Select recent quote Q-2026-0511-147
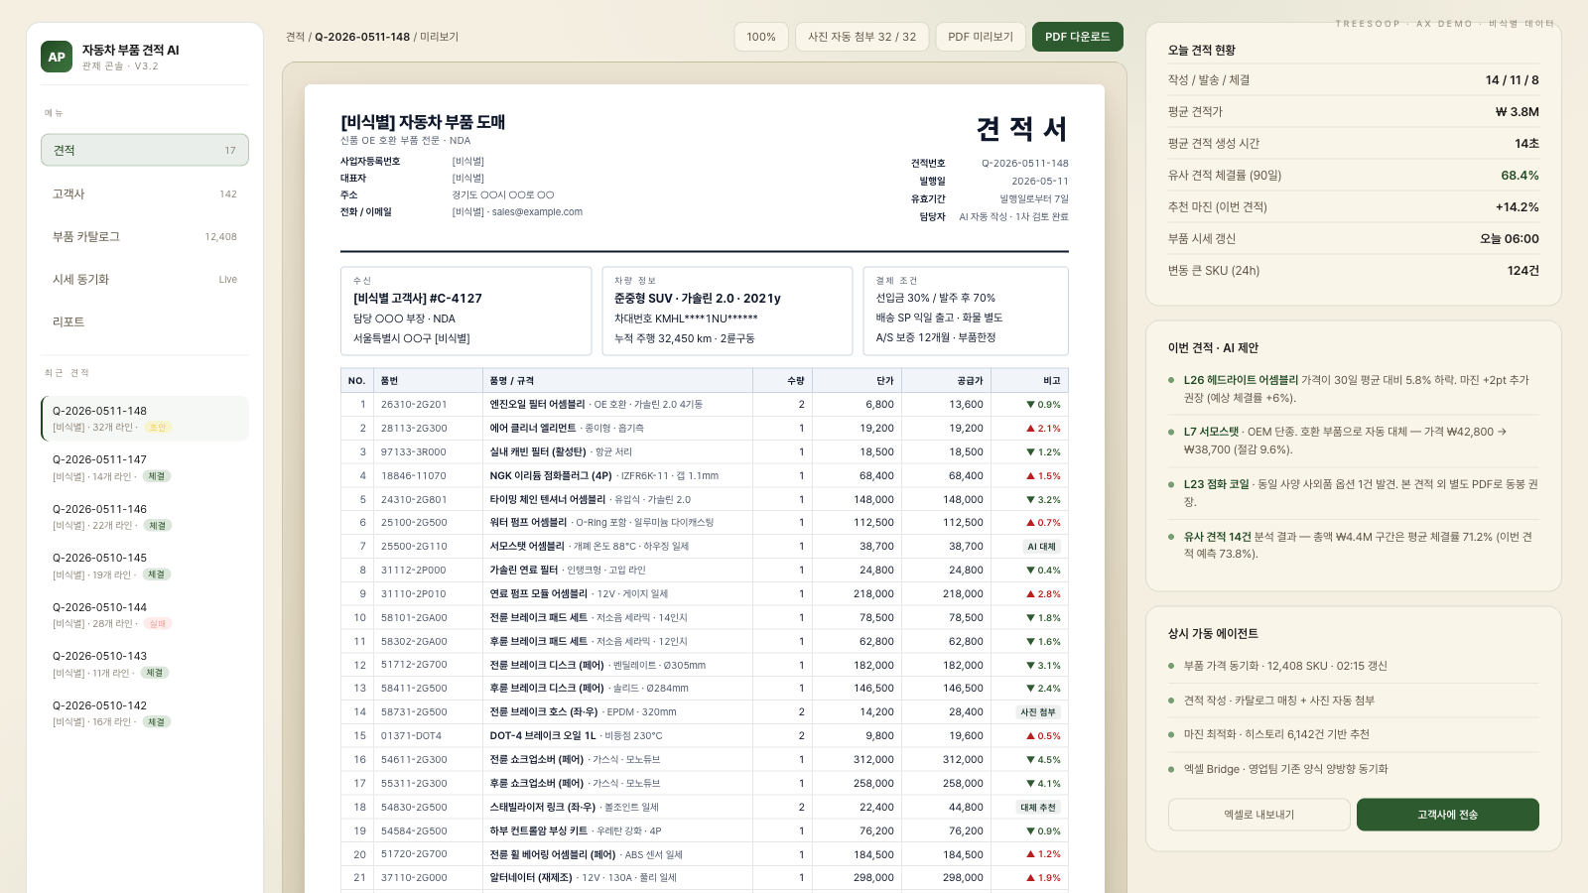 [x=145, y=467]
